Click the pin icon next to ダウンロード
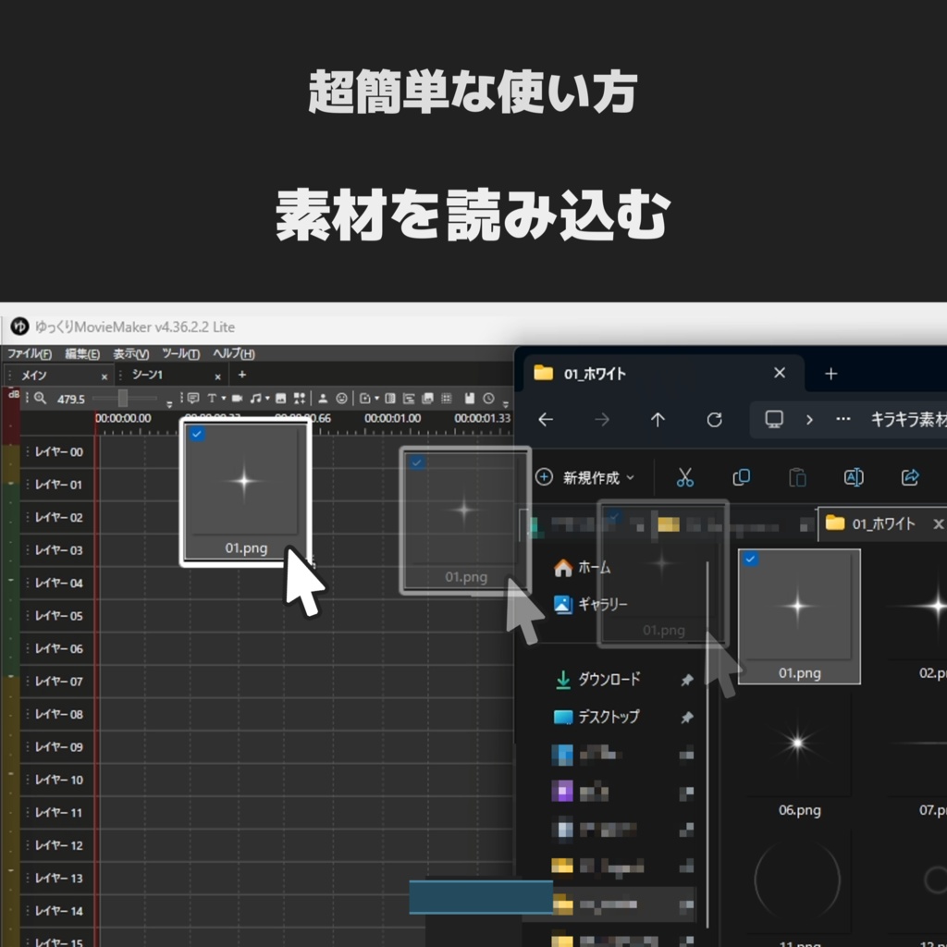Viewport: 947px width, 947px height. coord(687,680)
